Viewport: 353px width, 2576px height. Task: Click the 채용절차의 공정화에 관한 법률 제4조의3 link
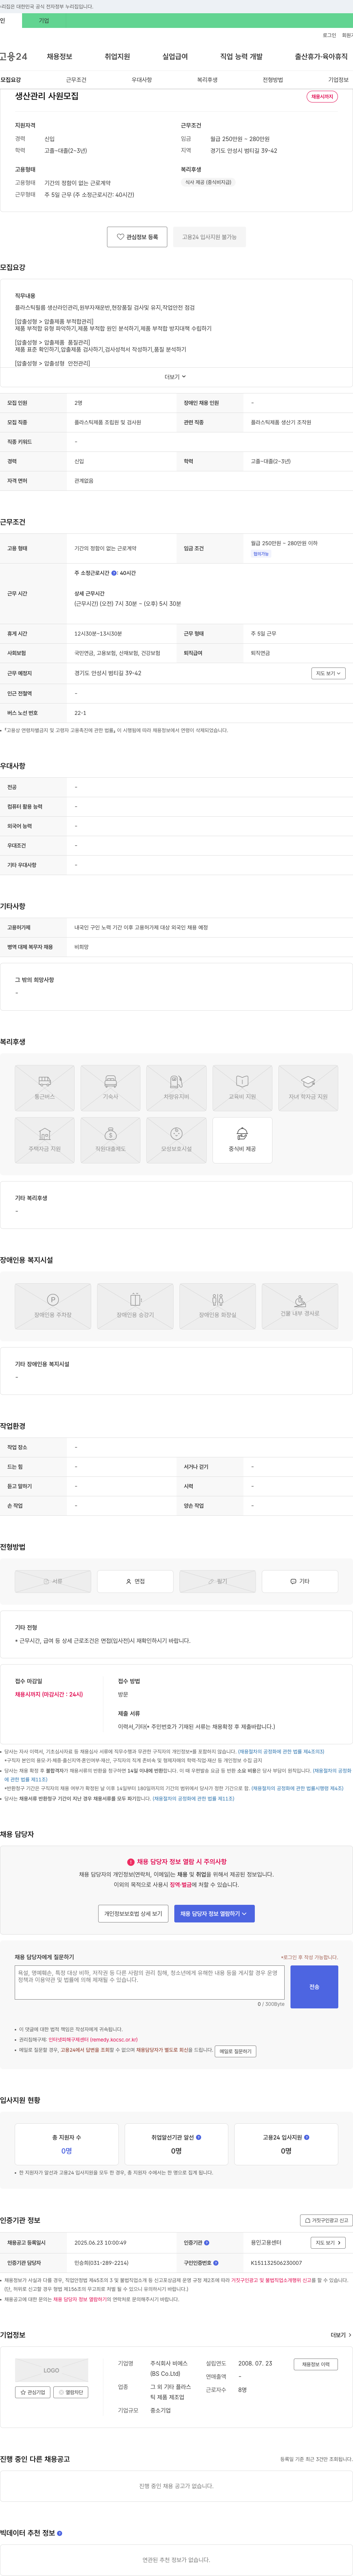pos(281,1752)
